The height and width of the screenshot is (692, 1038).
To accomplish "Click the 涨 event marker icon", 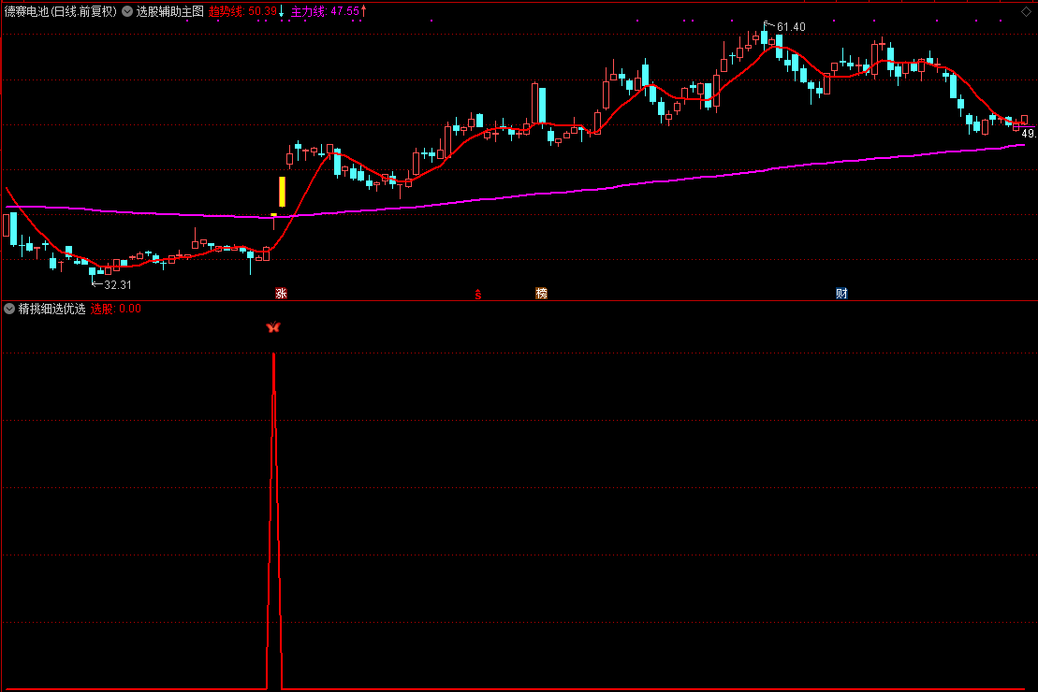I will pos(281,293).
